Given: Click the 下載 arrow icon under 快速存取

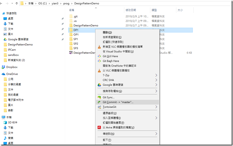Looking at the screenshot, I should tap(5, 24).
